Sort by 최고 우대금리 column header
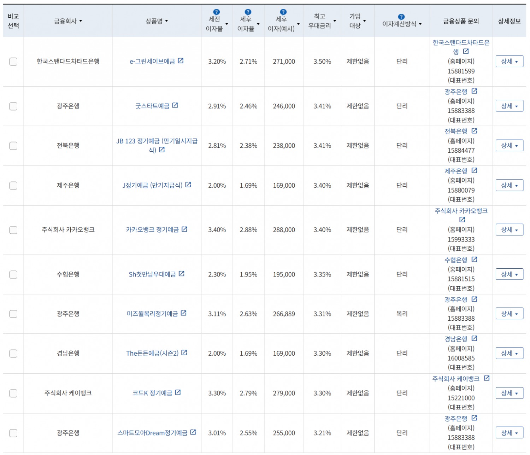The width and height of the screenshot is (530, 455). pyautogui.click(x=322, y=21)
